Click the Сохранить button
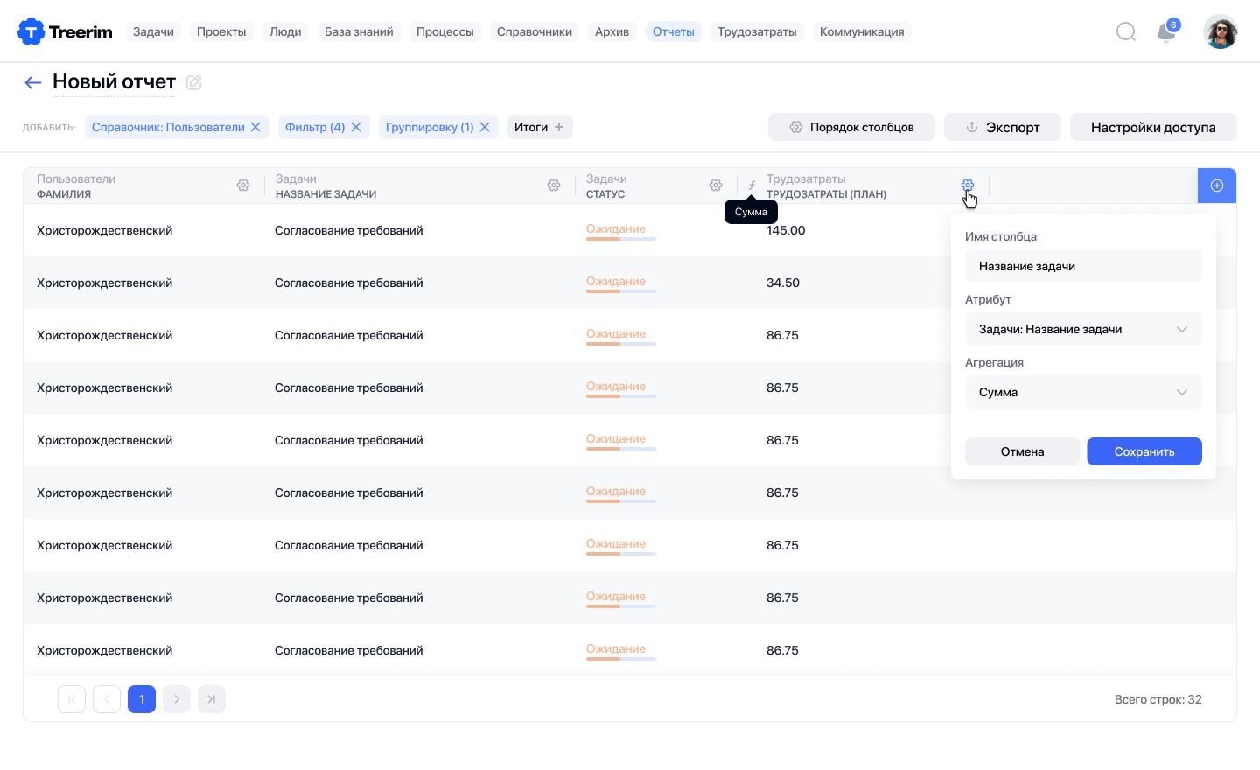The image size is (1260, 770). point(1144,451)
